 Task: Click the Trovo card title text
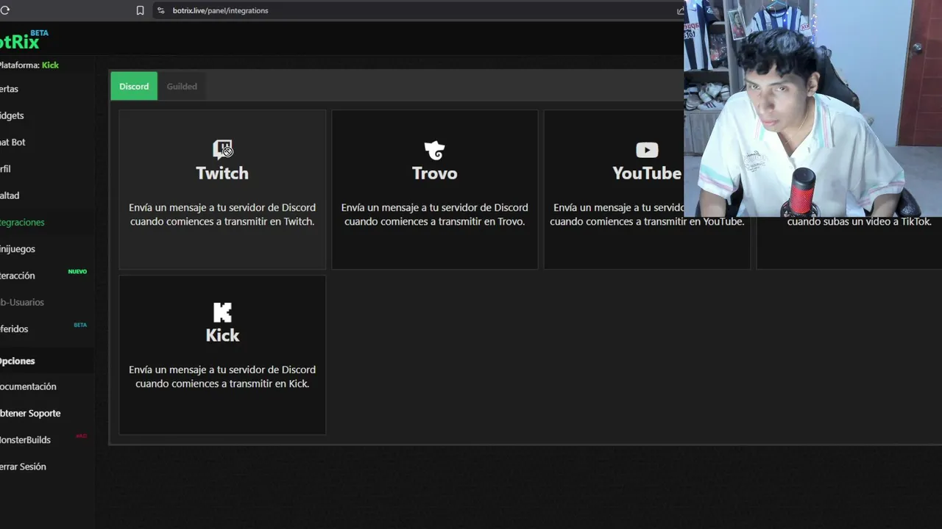coord(434,173)
